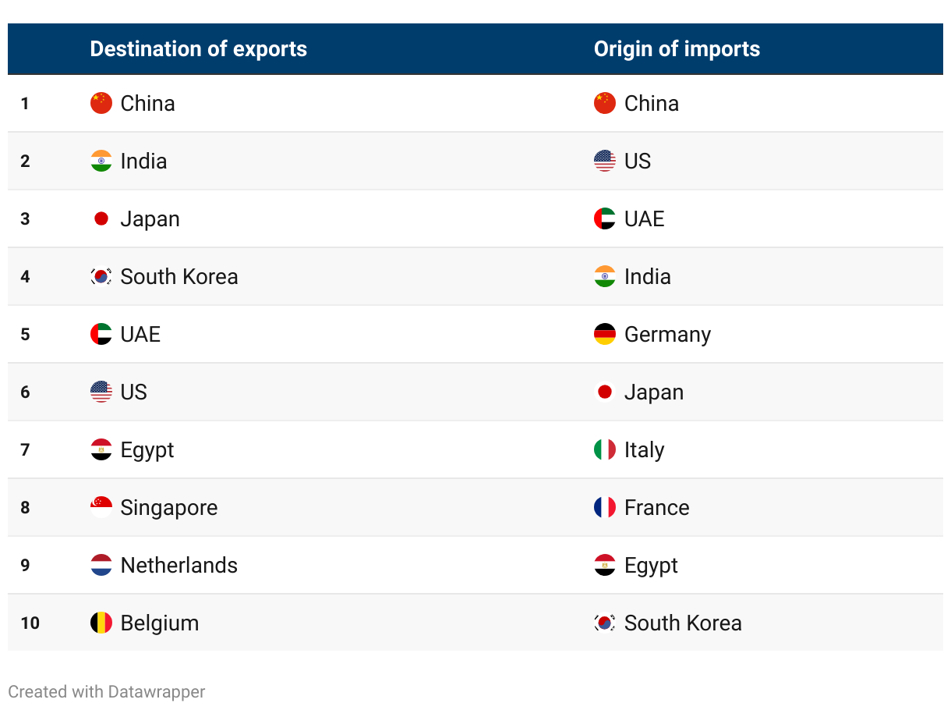Click the Japan flag icon in exports column

point(101,218)
